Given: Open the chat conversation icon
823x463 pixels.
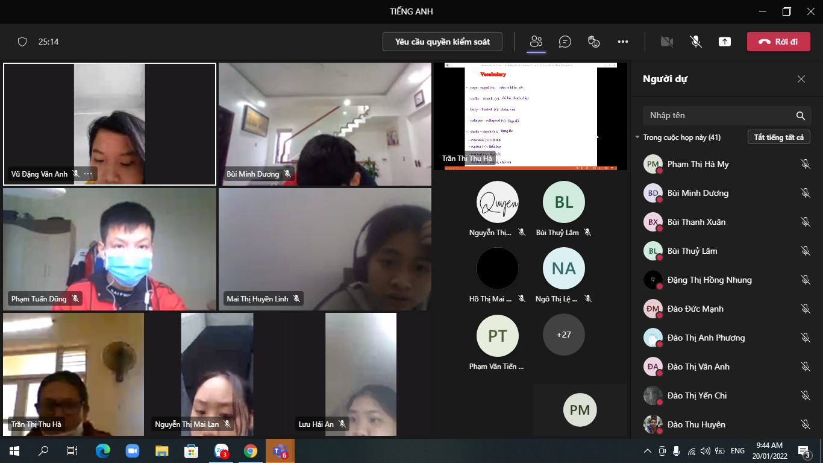Looking at the screenshot, I should (565, 42).
